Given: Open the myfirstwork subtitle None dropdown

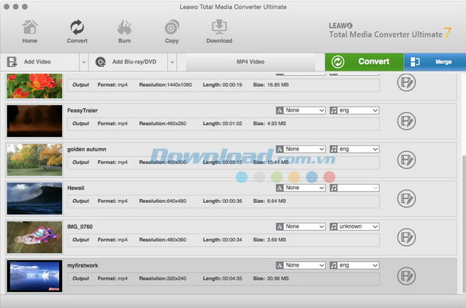Looking at the screenshot, I should click(x=304, y=265).
